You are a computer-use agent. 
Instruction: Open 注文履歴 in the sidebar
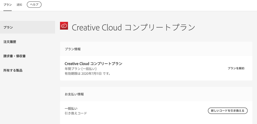pyautogui.click(x=10, y=42)
